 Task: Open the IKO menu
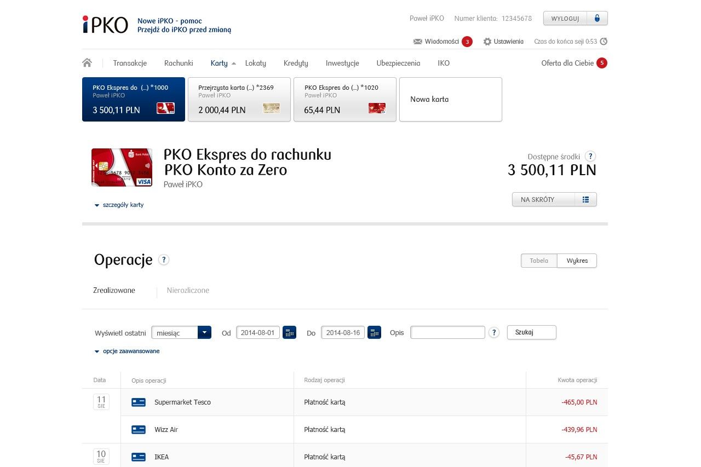tap(444, 63)
